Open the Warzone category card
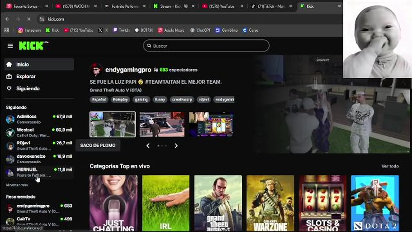Image resolution: width=412 pixels, height=232 pixels. [270, 203]
